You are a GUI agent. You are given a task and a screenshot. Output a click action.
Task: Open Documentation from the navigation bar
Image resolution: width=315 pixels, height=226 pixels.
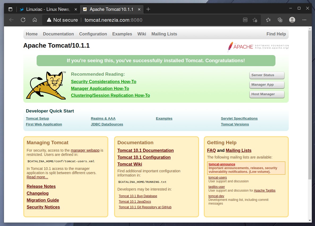58,34
